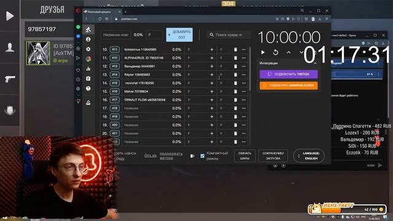
Task: Open the settings gear in auction sidebar
Action: click(x=88, y=49)
